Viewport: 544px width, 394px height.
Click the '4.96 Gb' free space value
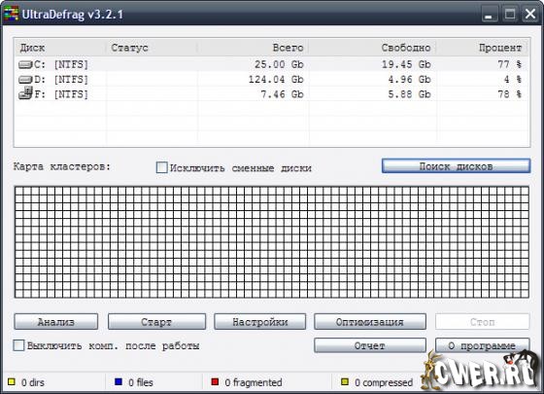(x=409, y=80)
